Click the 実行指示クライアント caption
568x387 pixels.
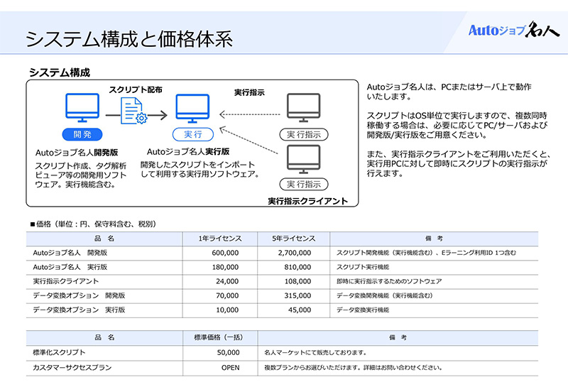pos(307,201)
